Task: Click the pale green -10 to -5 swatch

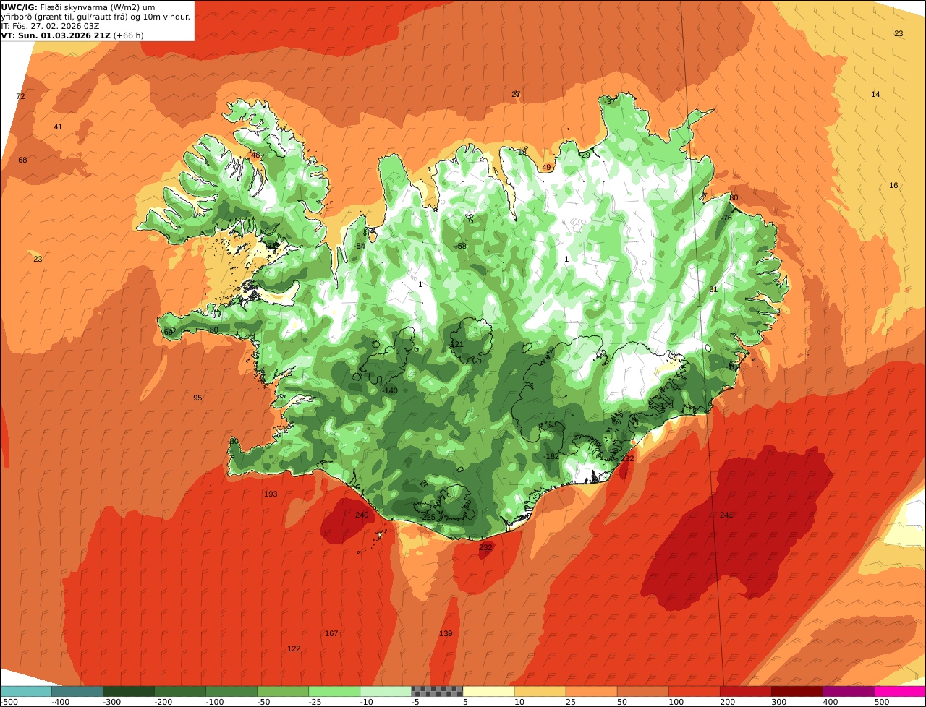Action: [x=385, y=691]
